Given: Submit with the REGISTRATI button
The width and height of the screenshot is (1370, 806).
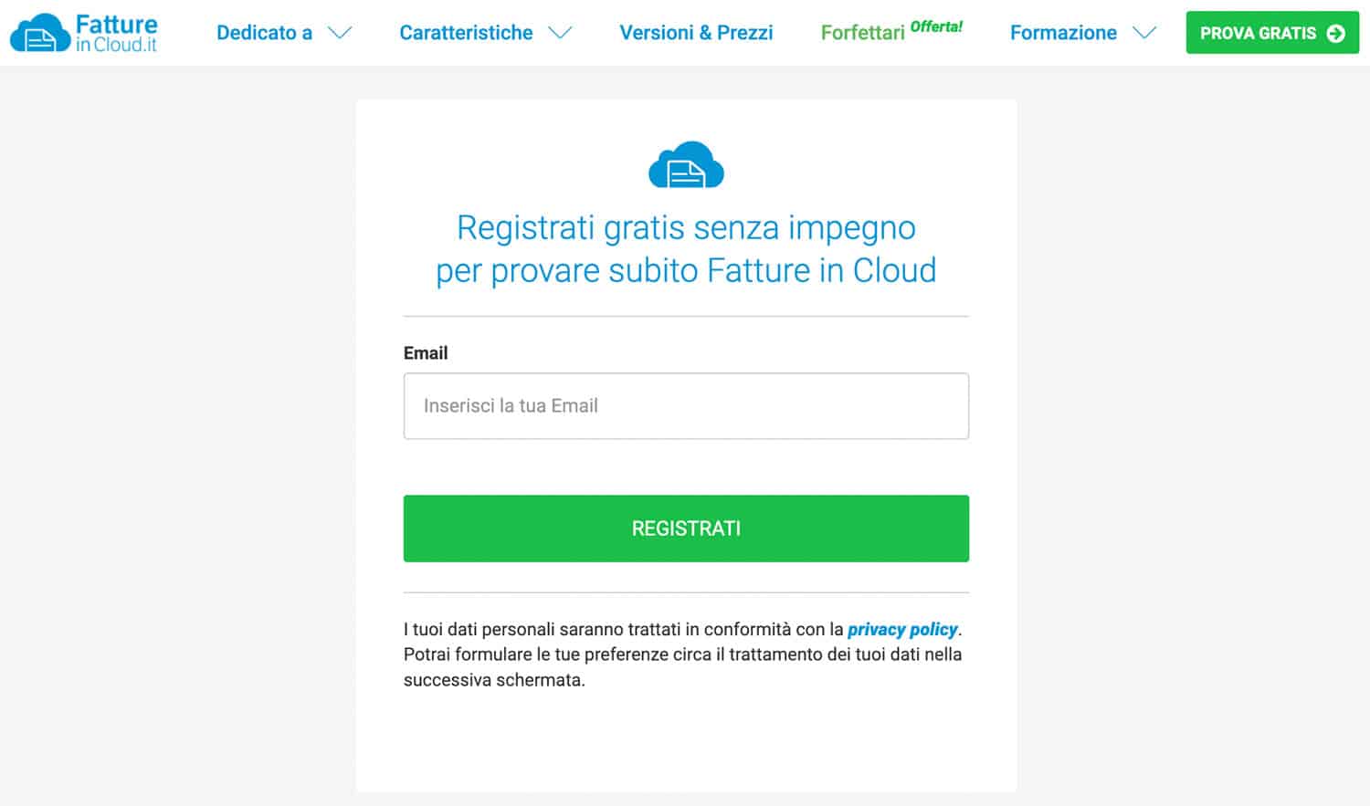Looking at the screenshot, I should click(x=686, y=529).
